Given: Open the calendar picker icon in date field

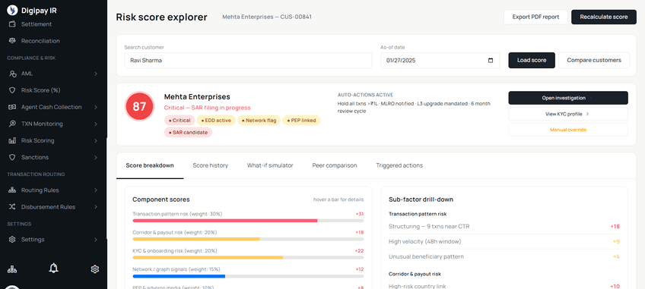Looking at the screenshot, I should point(491,61).
